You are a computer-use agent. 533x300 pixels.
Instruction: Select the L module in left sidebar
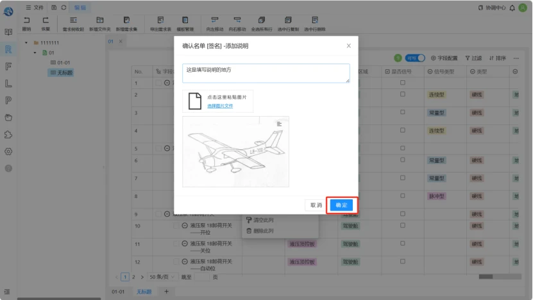(8, 83)
